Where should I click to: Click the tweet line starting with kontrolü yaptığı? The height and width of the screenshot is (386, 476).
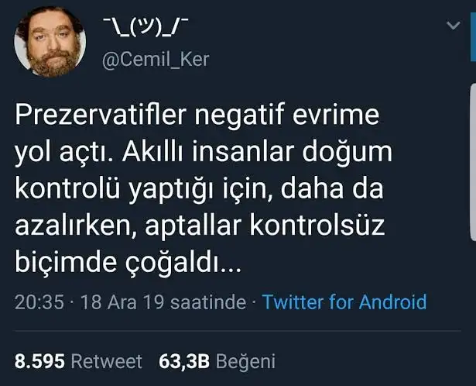199,189
